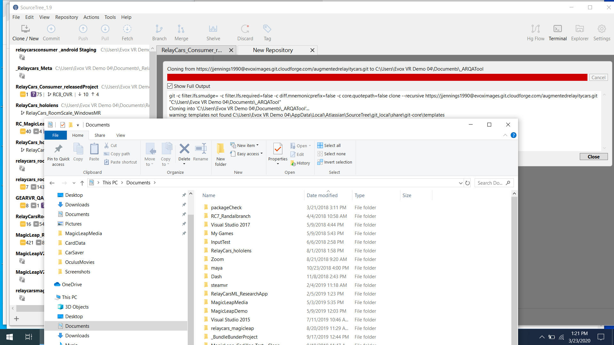Viewport: 614px width, 345px height.
Task: Open Explorer from SourceTree toolbar
Action: [580, 33]
